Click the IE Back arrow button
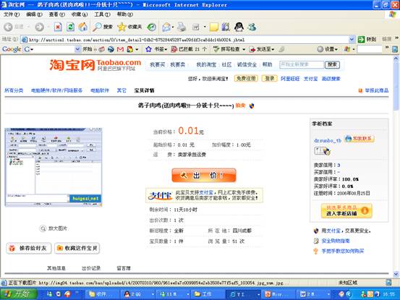The image size is (400, 300). [x=8, y=27]
